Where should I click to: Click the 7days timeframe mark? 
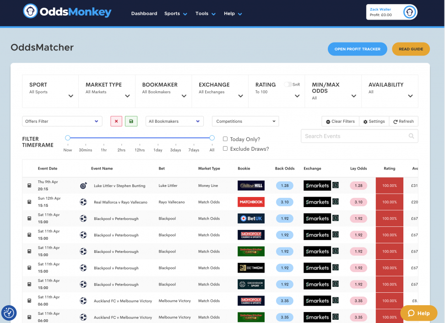point(194,150)
